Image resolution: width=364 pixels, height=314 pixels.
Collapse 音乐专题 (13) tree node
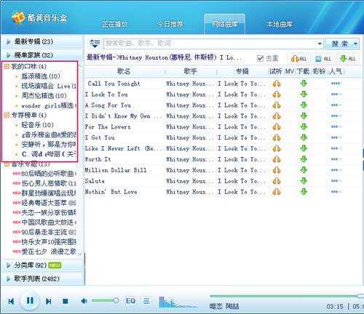[7, 164]
